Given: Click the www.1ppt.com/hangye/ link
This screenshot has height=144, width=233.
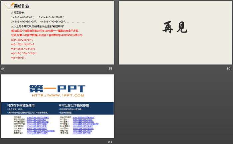Looking at the screenshot, I should pos(84,117).
